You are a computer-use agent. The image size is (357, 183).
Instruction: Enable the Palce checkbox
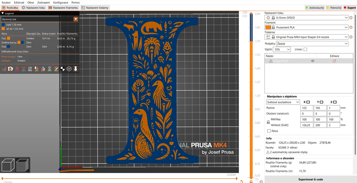269,131
